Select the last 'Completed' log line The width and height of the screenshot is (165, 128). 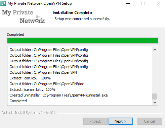click(x=18, y=101)
